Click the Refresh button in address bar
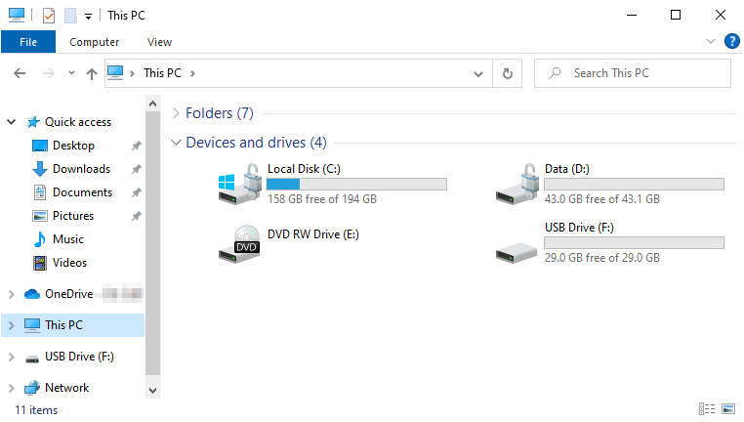 coord(507,73)
